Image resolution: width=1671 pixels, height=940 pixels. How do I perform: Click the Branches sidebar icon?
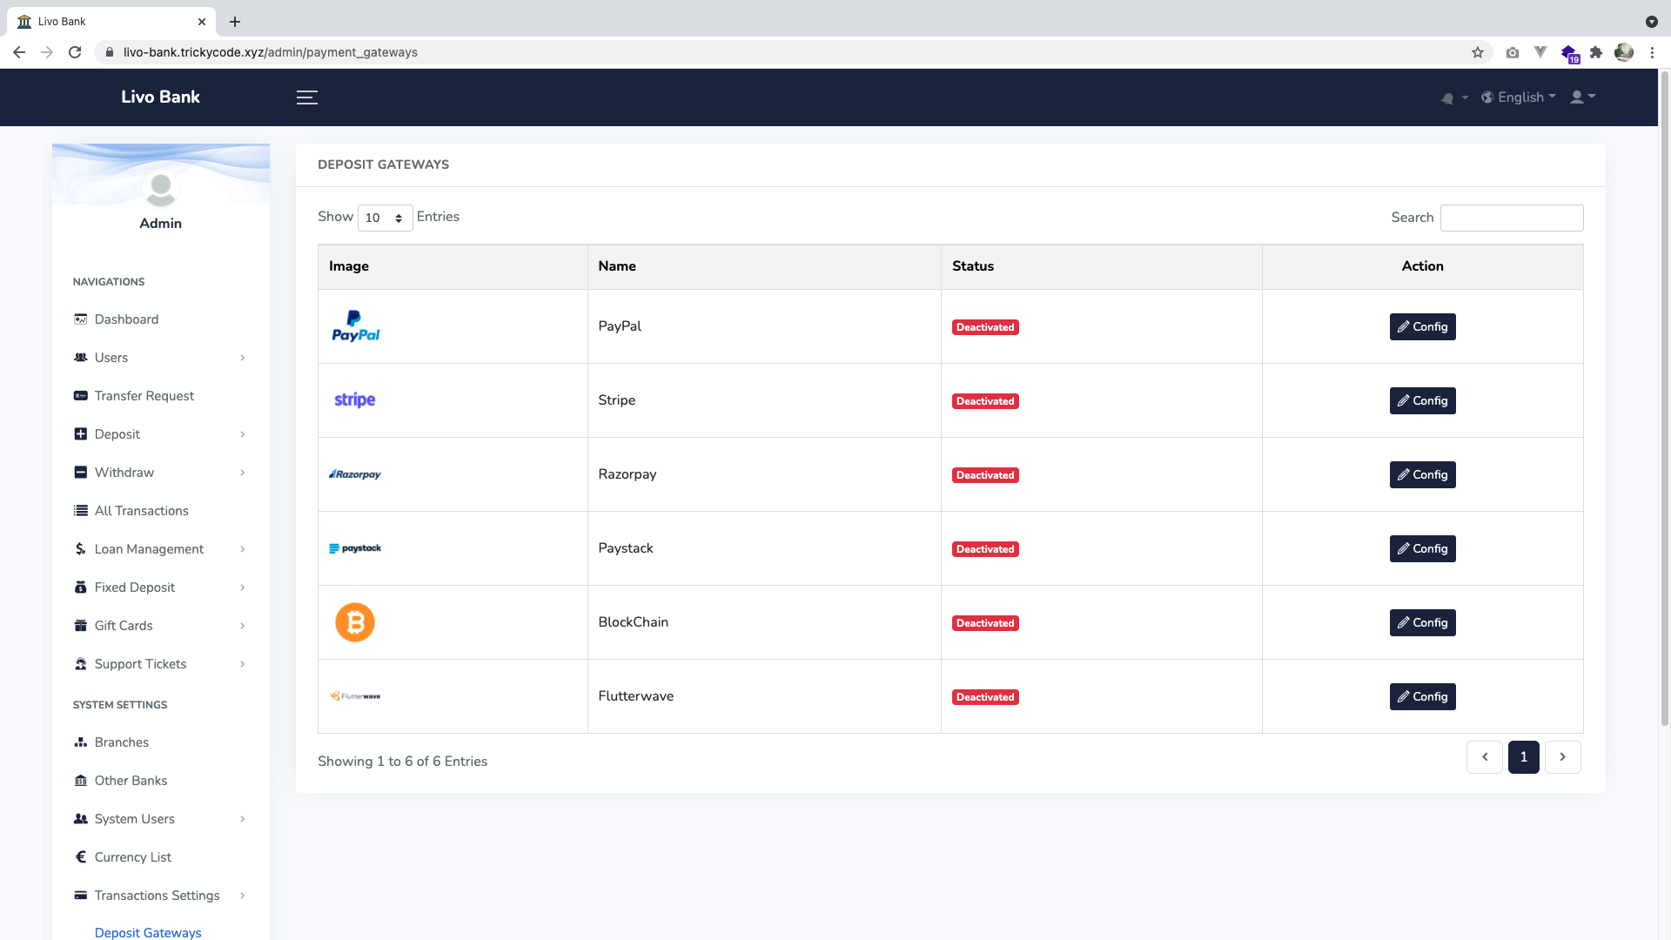81,742
